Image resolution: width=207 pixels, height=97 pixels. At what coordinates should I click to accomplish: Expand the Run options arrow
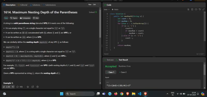pyautogui.click(x=98, y=4)
